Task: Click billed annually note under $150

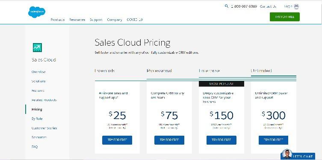Action: tap(222, 128)
